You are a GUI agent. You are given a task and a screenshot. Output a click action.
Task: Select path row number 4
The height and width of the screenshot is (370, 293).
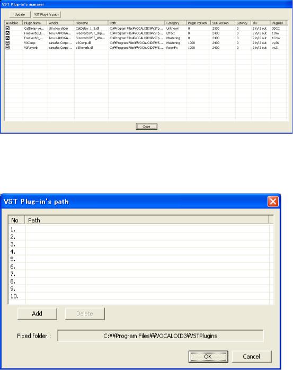(141, 252)
